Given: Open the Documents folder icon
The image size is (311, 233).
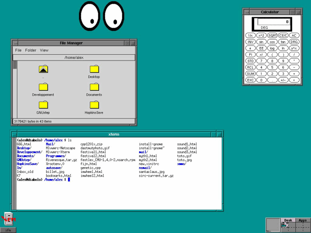Looking at the screenshot, I should click(x=94, y=87).
